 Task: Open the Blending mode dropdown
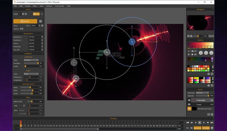(202, 93)
